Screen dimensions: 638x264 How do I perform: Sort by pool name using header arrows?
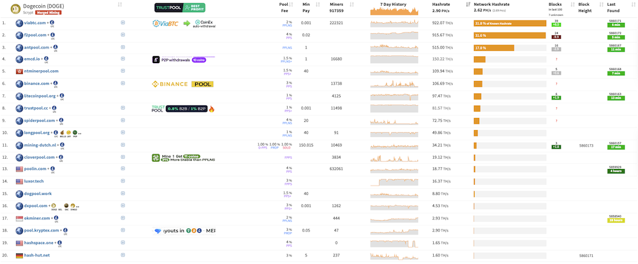(x=120, y=4)
